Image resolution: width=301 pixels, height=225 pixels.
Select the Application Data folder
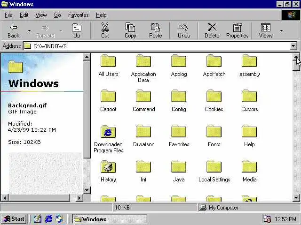(143, 68)
